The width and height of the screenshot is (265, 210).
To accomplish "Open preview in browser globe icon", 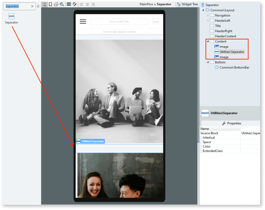I will click(61, 5).
